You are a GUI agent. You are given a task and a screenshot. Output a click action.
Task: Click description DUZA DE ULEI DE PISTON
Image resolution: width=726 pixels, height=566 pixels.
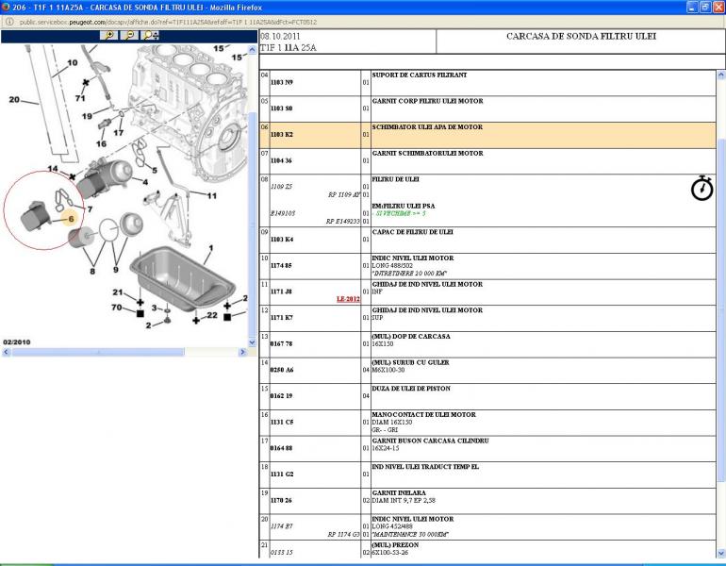click(x=411, y=389)
